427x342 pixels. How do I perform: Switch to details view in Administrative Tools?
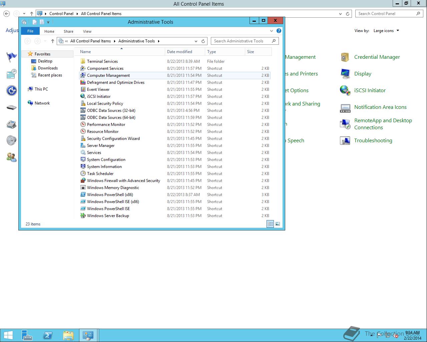[x=270, y=224]
